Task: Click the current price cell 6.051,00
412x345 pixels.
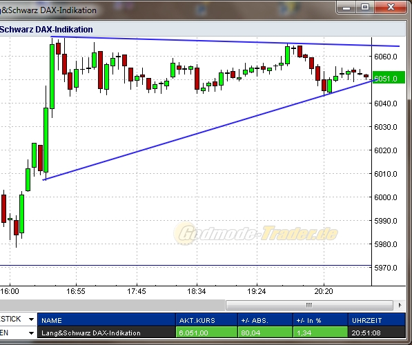Action: tap(206, 333)
